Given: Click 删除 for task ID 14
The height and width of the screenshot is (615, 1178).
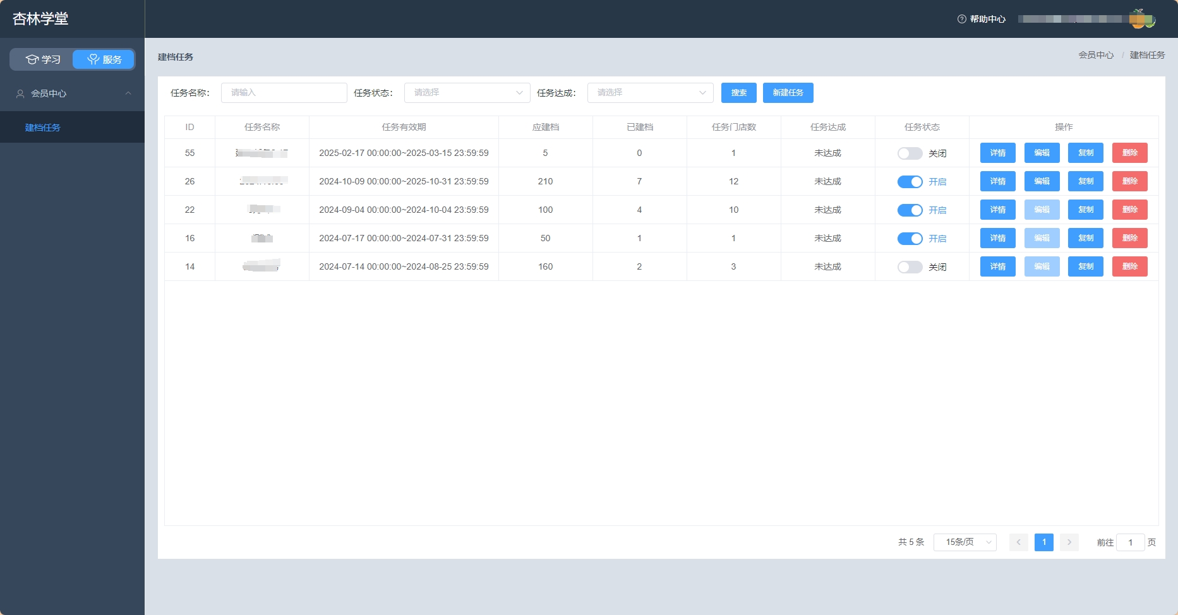Looking at the screenshot, I should 1130,266.
